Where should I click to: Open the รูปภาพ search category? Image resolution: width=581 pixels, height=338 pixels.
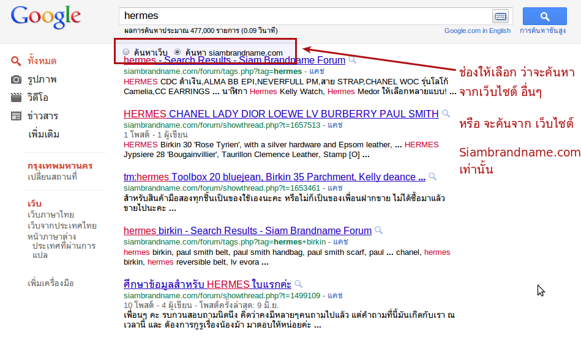pyautogui.click(x=42, y=79)
